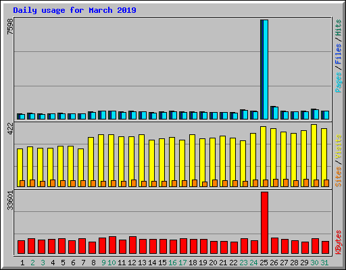This screenshot has width=346, height=270.
Task: Click x-axis day label 19
Action: click(x=203, y=263)
